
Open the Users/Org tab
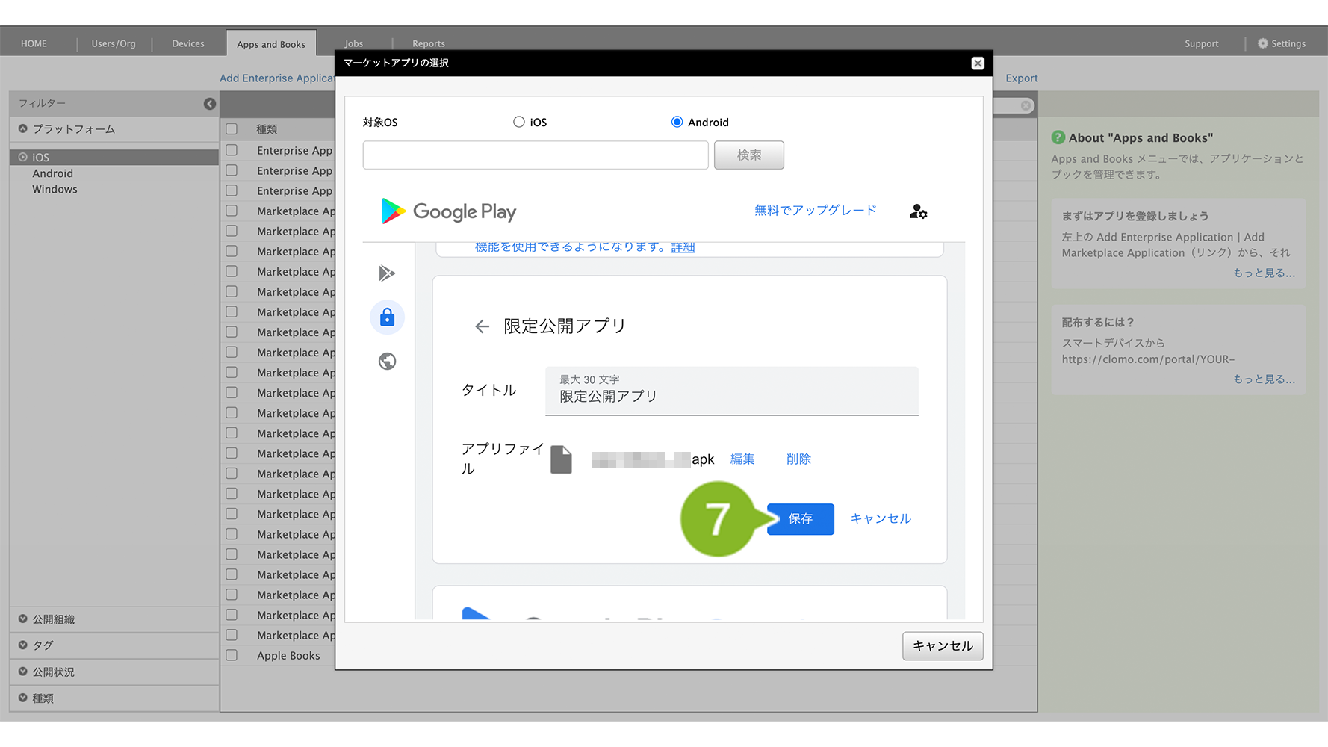click(x=114, y=43)
